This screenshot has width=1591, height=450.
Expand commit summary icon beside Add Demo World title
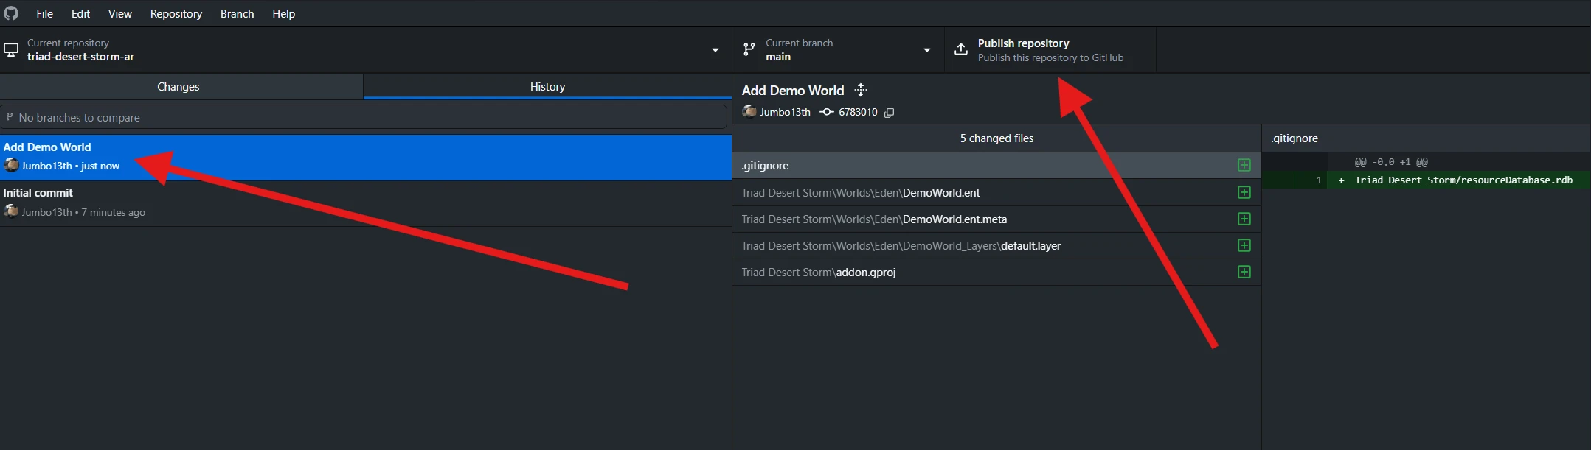coord(861,91)
